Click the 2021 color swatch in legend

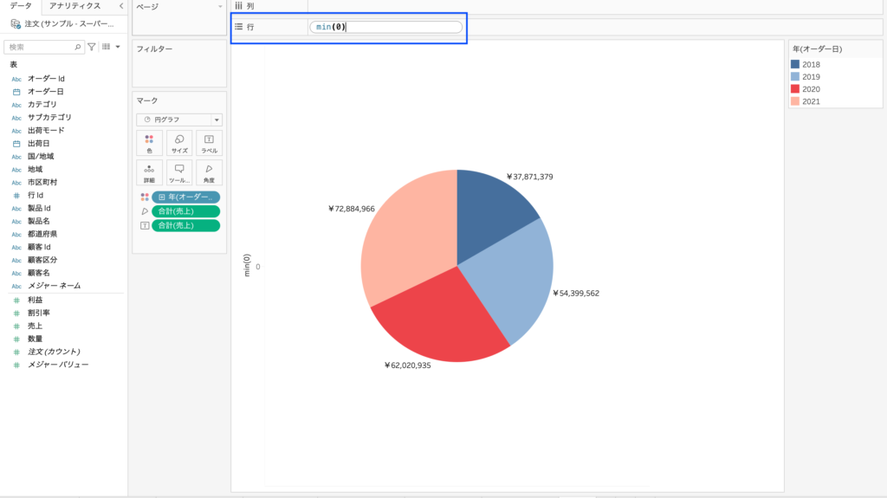(x=795, y=102)
